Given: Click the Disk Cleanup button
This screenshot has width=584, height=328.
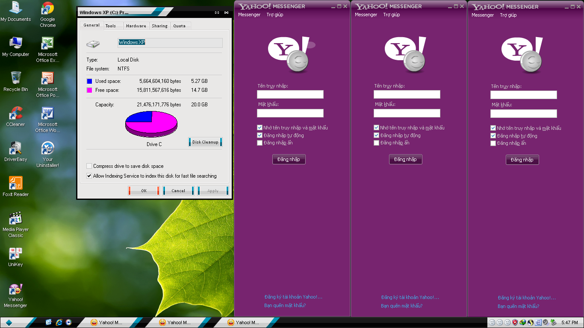Looking at the screenshot, I should (205, 142).
